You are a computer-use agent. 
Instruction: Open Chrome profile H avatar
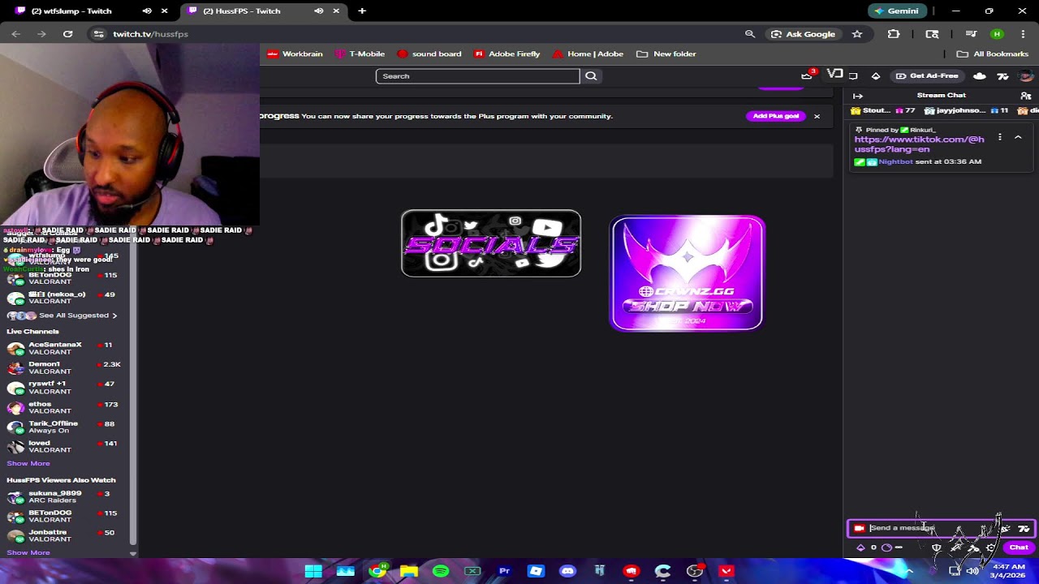pyautogui.click(x=997, y=34)
